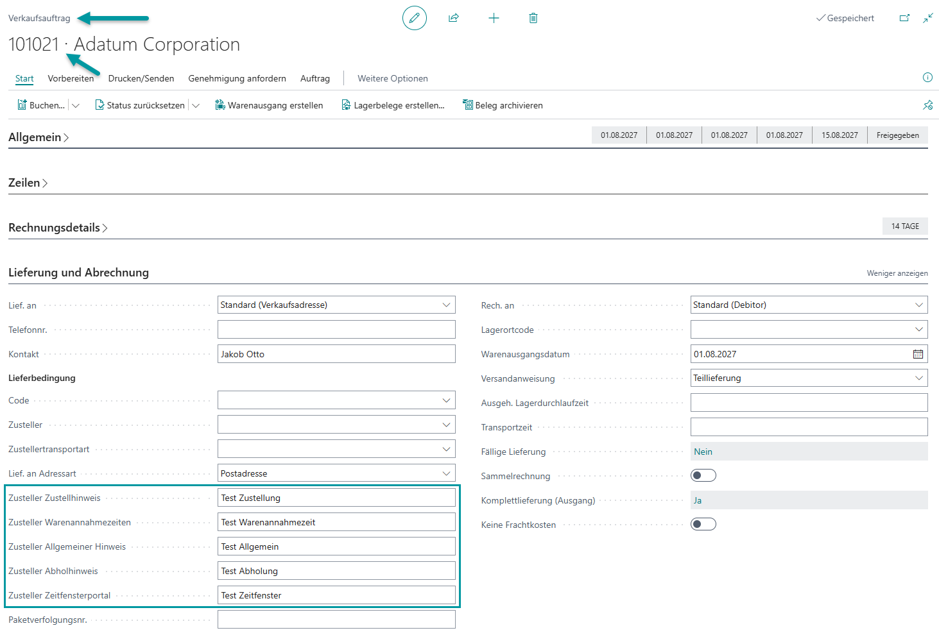Toggle the Keine Frachtkosten switch
Image resolution: width=939 pixels, height=635 pixels.
pos(703,524)
